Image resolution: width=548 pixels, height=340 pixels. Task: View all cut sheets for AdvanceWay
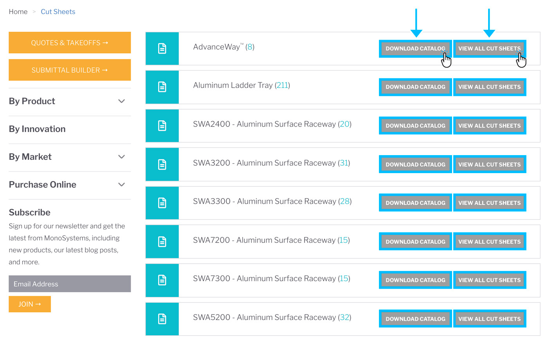tap(490, 49)
